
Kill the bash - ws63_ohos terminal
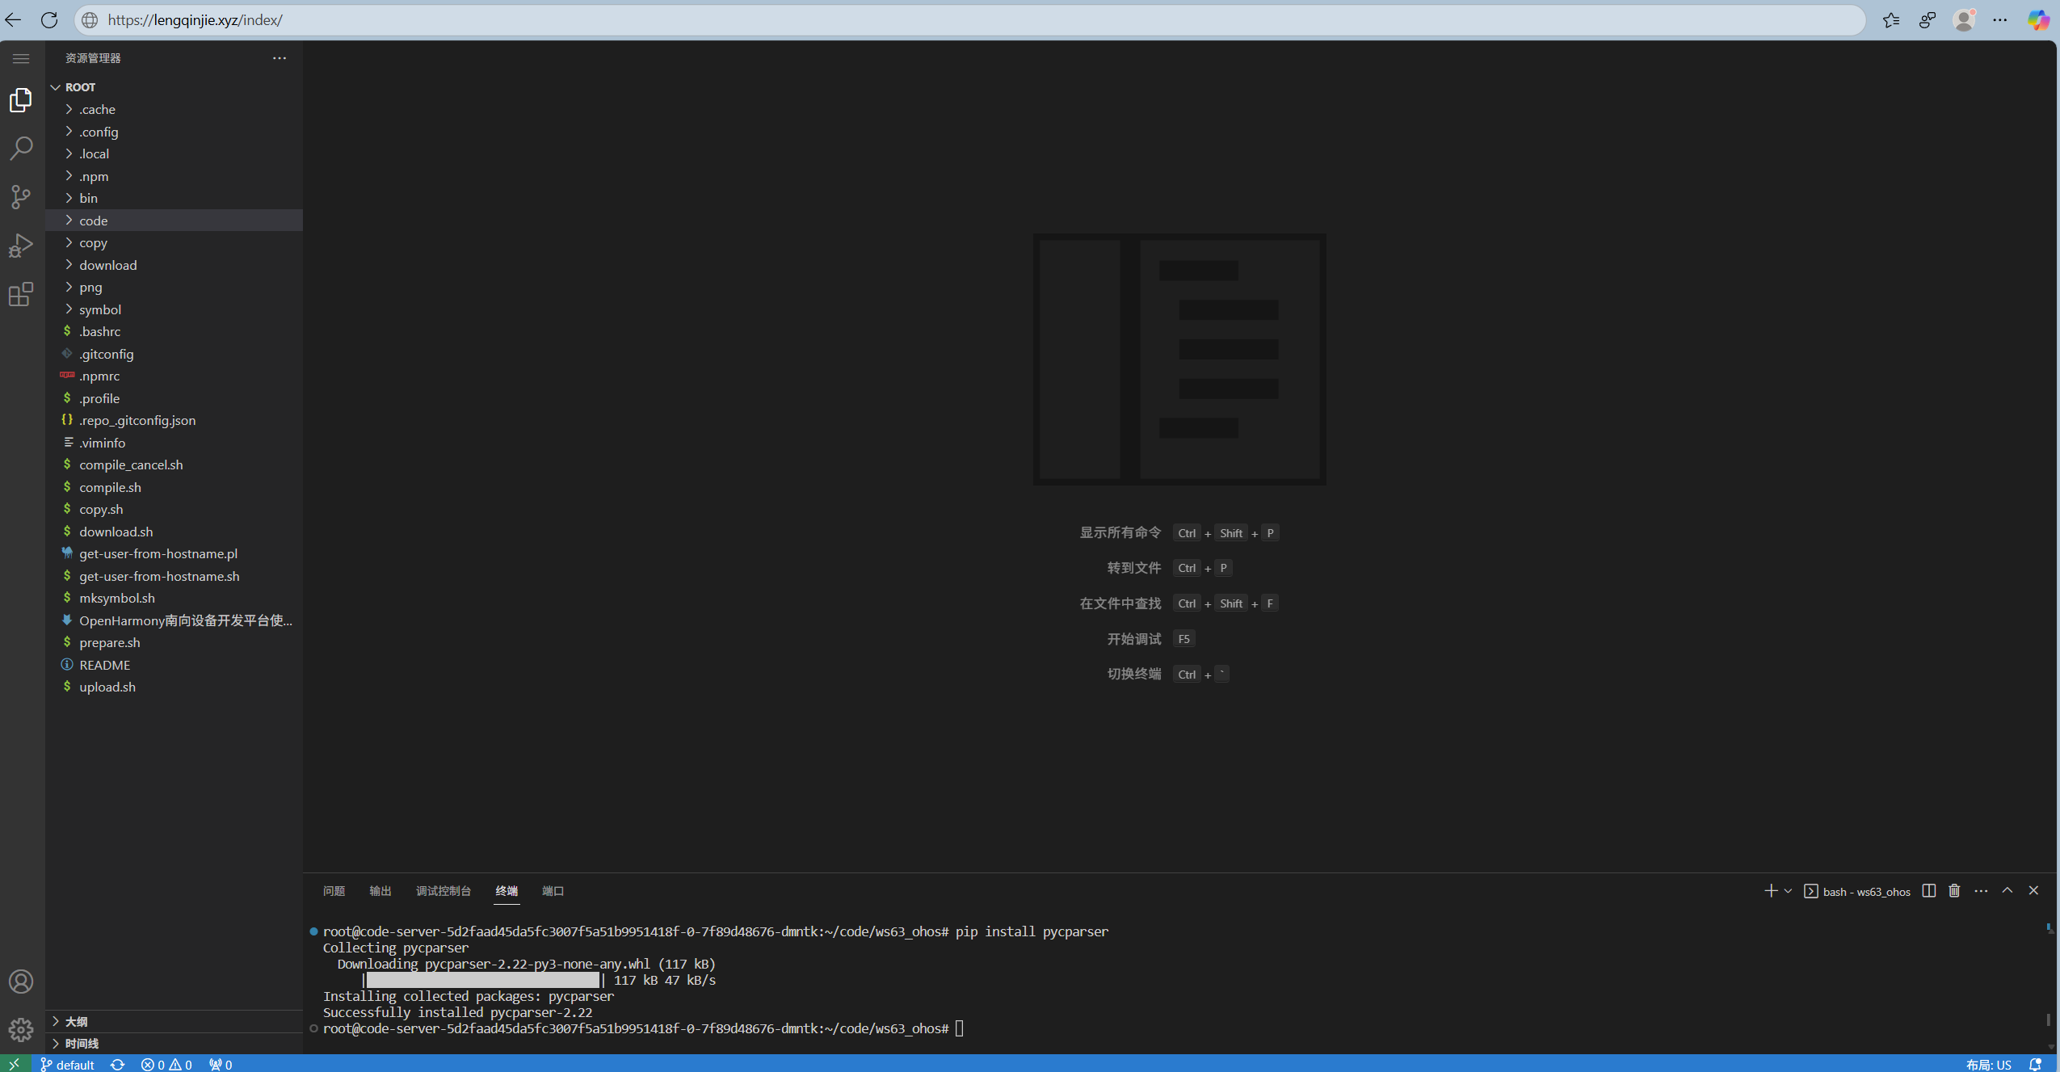[x=1953, y=890]
